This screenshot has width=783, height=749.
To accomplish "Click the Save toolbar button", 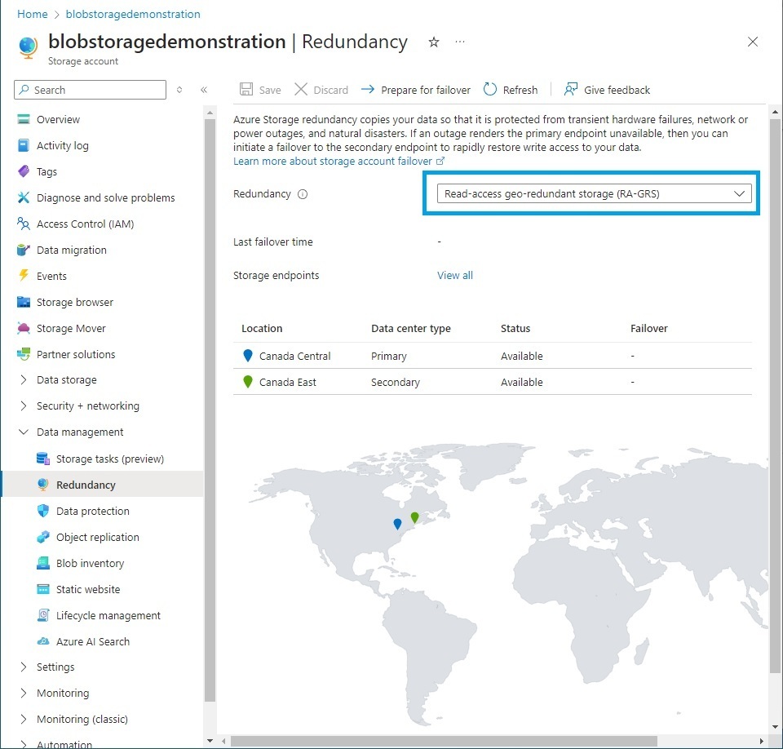I will tap(260, 90).
